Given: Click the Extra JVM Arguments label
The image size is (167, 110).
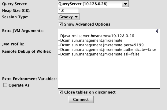Looking at the screenshot, I should pos(23,31).
